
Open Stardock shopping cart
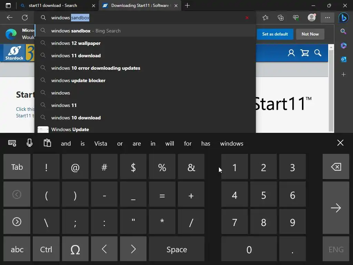305,53
